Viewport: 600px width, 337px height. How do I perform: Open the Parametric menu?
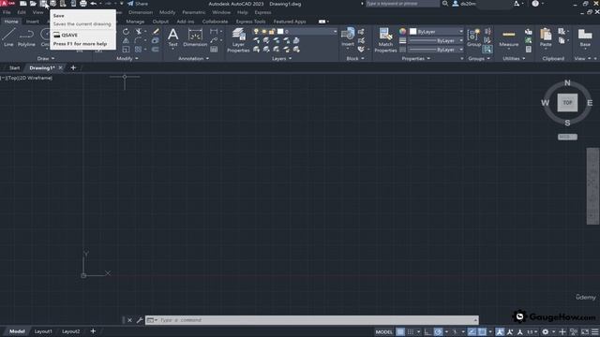point(194,12)
